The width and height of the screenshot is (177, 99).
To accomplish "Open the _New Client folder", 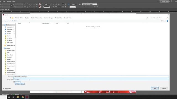I will point(10,55).
